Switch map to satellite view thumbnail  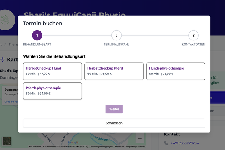coord(7,141)
